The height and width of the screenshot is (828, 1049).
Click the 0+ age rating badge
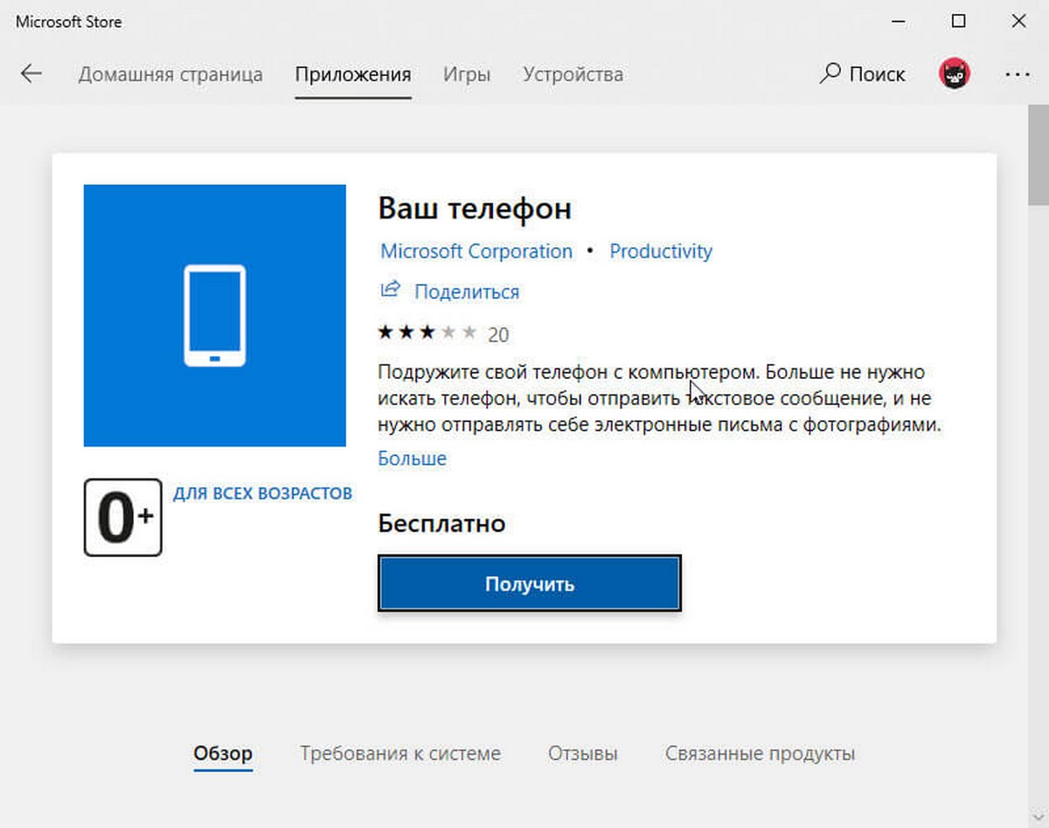123,517
